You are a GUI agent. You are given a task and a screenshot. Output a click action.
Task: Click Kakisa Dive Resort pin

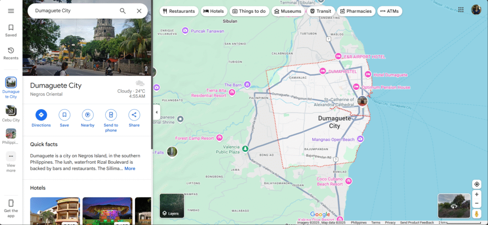coord(340,219)
